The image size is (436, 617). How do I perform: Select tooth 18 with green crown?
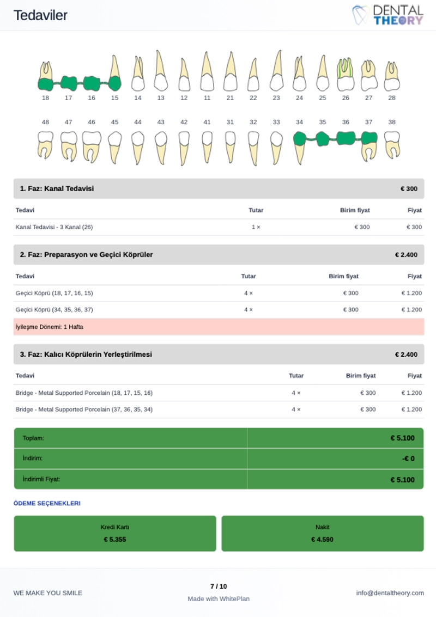click(x=46, y=76)
